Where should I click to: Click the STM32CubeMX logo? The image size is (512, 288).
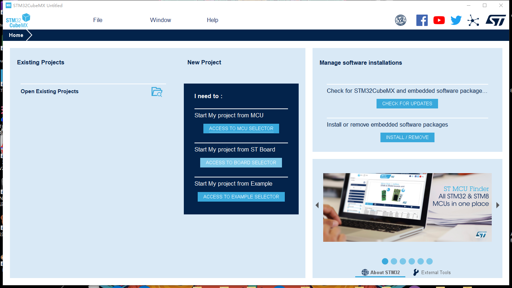pos(18,20)
